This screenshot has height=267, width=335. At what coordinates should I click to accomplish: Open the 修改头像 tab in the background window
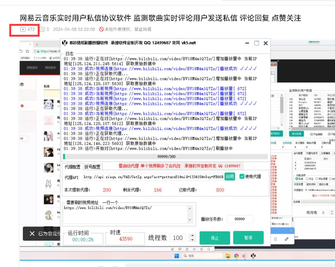pyautogui.click(x=323, y=184)
